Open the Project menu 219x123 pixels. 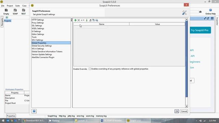10,6
